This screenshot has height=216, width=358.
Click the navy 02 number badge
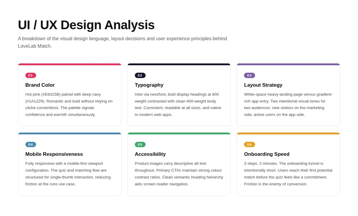(x=140, y=75)
